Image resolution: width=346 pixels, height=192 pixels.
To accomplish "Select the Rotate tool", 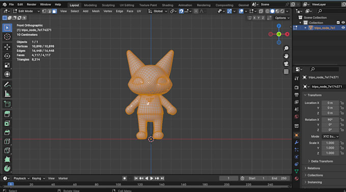I will pyautogui.click(x=7, y=56).
